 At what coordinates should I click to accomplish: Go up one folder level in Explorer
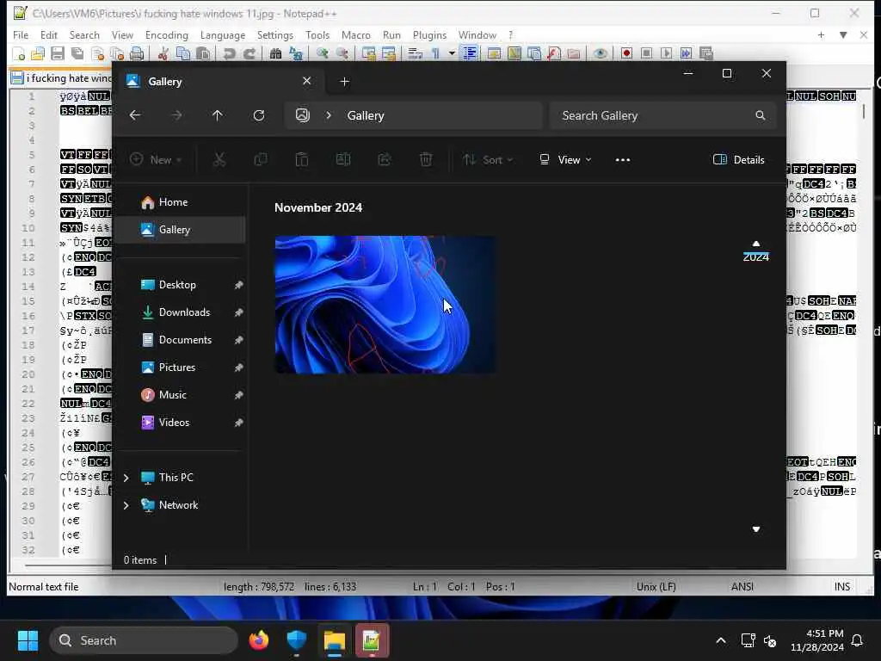pyautogui.click(x=218, y=115)
